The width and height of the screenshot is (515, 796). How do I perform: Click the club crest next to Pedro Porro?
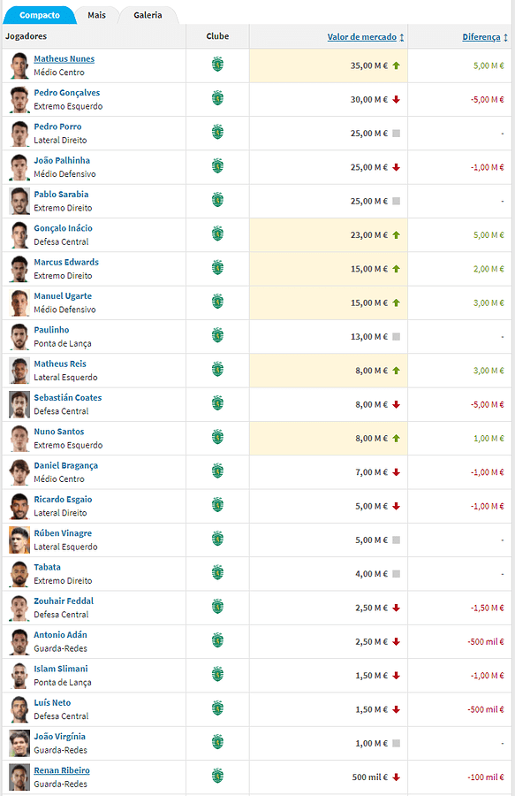217,133
